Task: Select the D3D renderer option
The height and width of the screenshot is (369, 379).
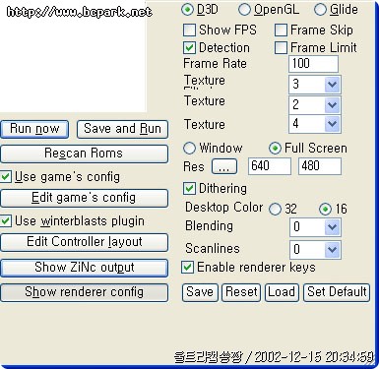Action: coord(187,9)
